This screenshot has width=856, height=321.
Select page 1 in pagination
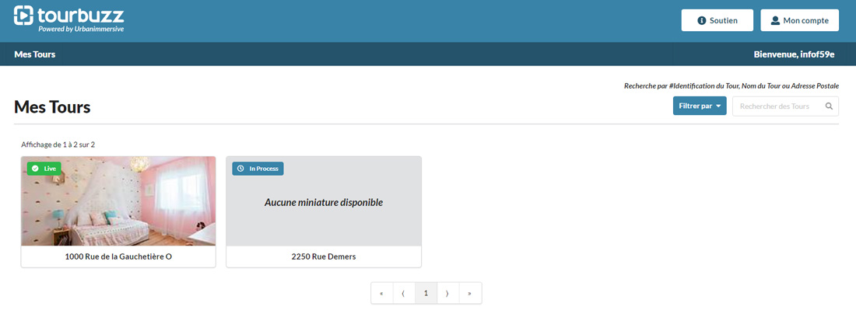click(x=426, y=293)
